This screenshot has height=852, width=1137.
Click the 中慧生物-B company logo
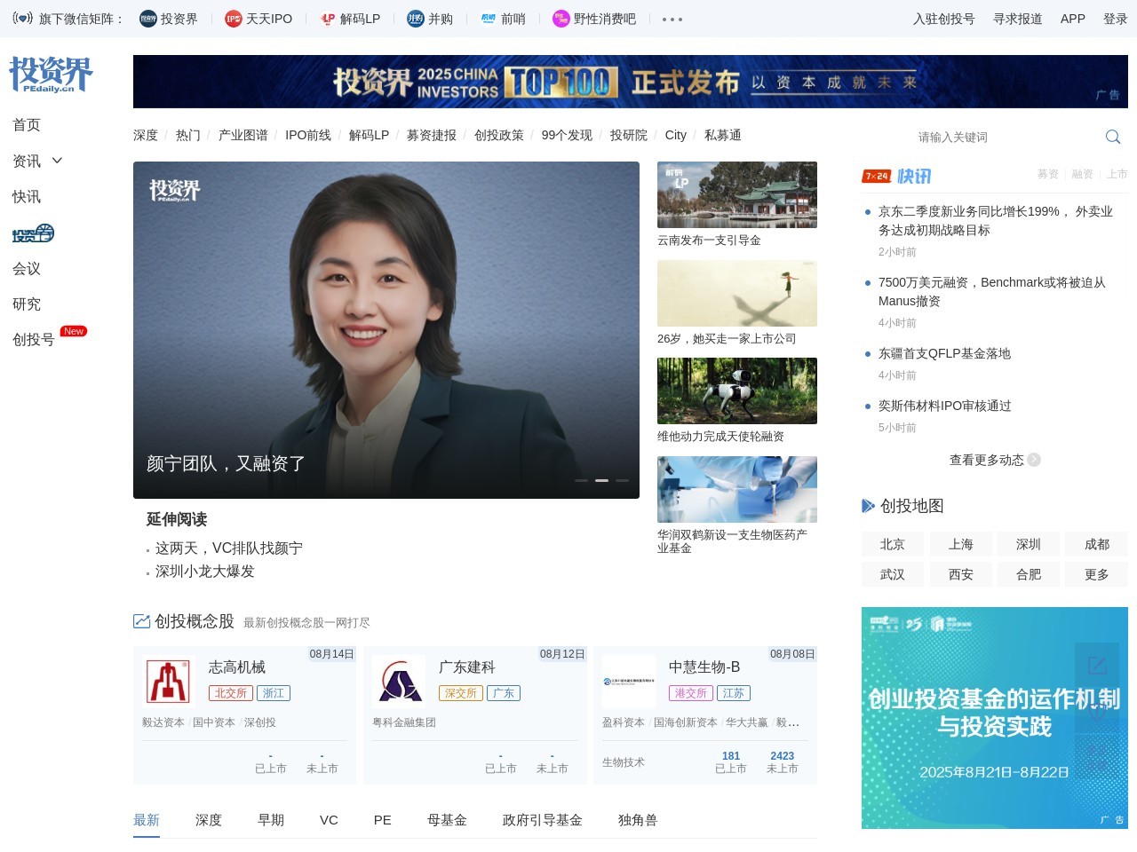pos(629,682)
